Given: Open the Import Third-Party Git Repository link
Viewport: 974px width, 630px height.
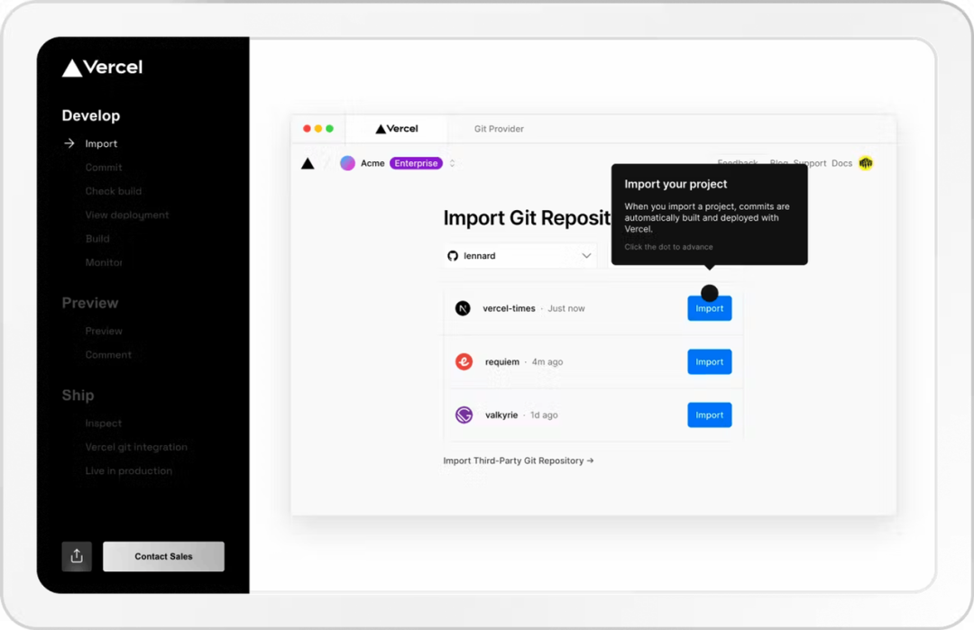Looking at the screenshot, I should (519, 461).
